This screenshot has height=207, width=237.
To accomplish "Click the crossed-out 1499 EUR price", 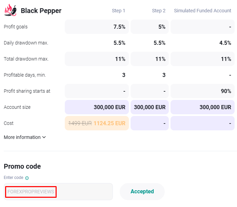I will click(80, 123).
